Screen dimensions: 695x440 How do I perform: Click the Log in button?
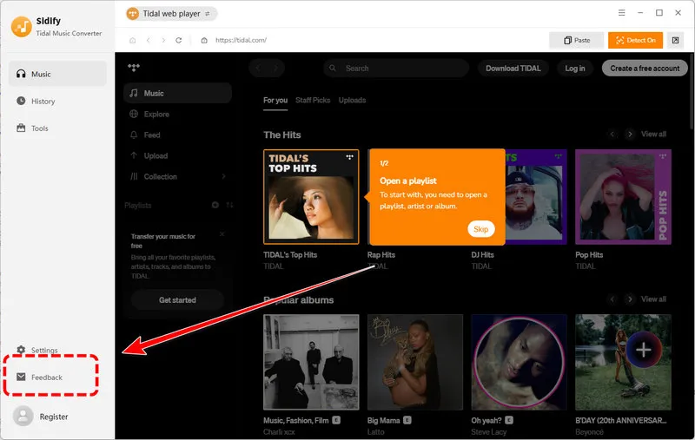click(x=574, y=69)
